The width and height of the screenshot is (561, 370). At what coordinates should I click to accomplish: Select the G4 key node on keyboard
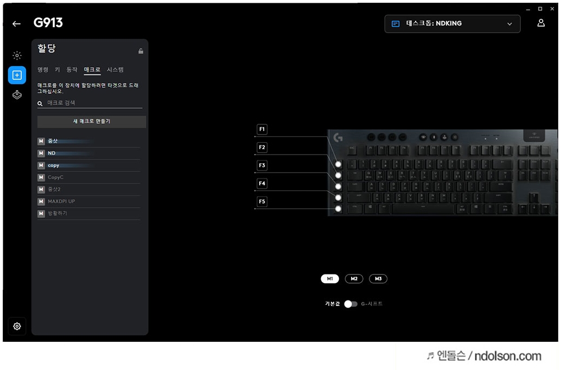[x=338, y=197]
